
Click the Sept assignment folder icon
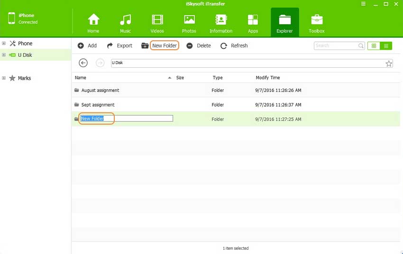coord(77,105)
